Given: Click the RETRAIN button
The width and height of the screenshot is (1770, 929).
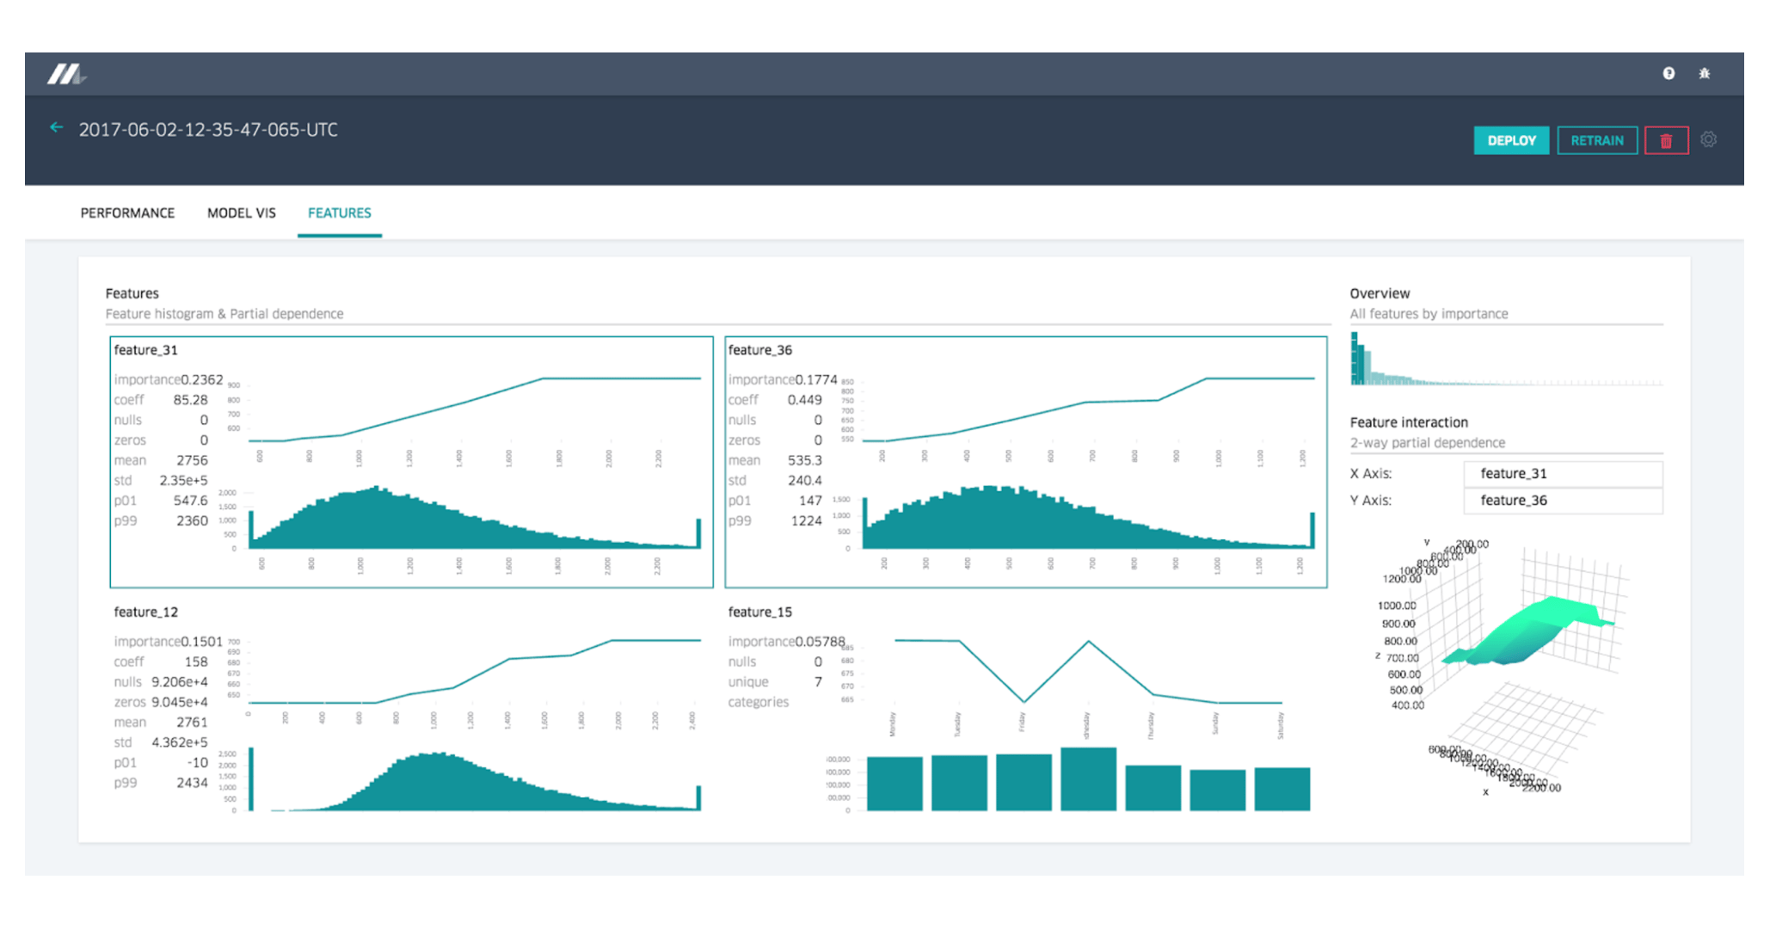Looking at the screenshot, I should [1597, 139].
